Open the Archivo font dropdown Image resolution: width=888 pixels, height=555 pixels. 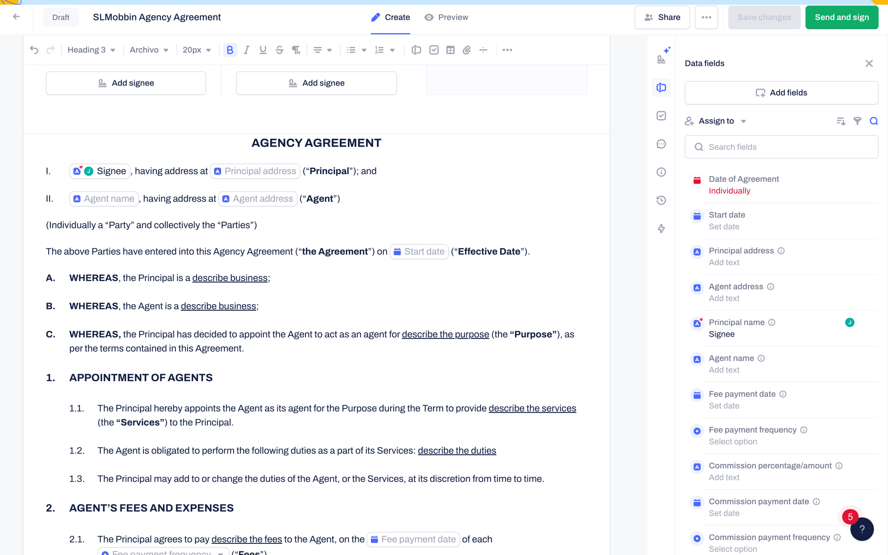point(149,50)
